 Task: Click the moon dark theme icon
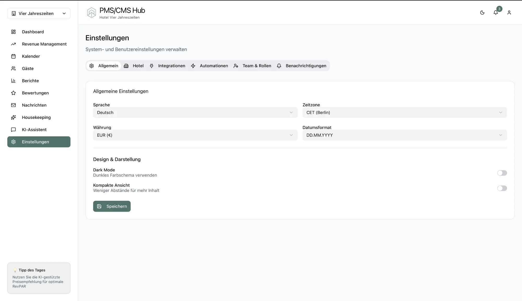(x=482, y=13)
